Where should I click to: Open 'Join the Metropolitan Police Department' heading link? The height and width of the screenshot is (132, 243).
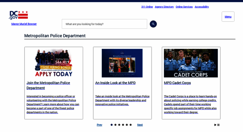[x=48, y=85]
